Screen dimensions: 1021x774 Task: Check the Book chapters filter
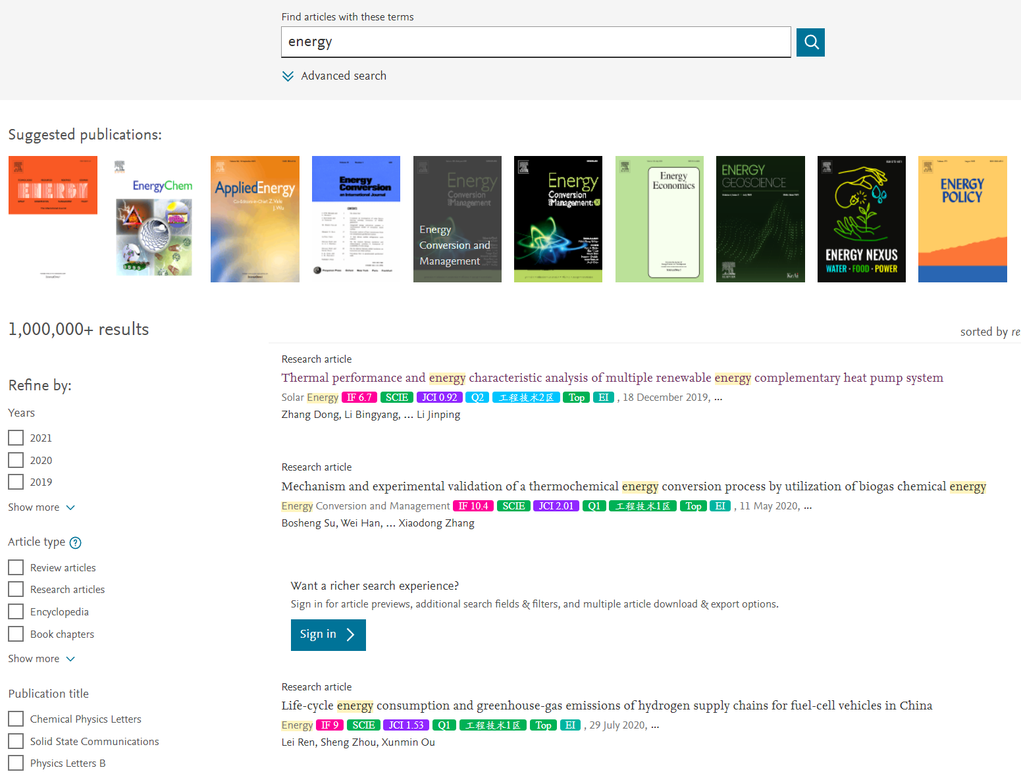[15, 633]
